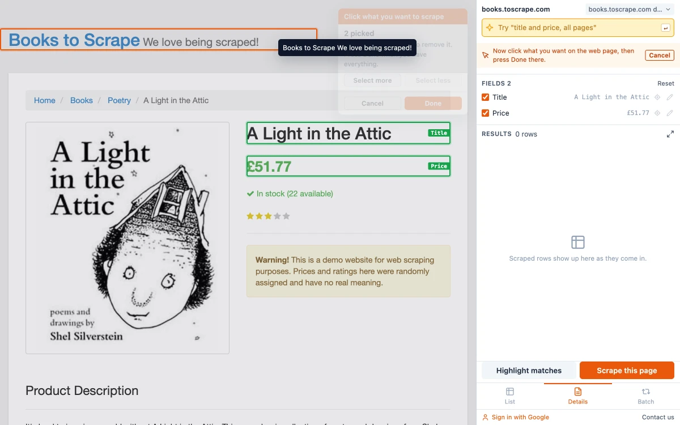Click the books.toscrape.com panel title
Image resolution: width=680 pixels, height=425 pixels.
(x=516, y=10)
